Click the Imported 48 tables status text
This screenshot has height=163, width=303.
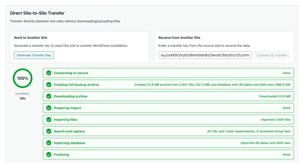(x=265, y=143)
